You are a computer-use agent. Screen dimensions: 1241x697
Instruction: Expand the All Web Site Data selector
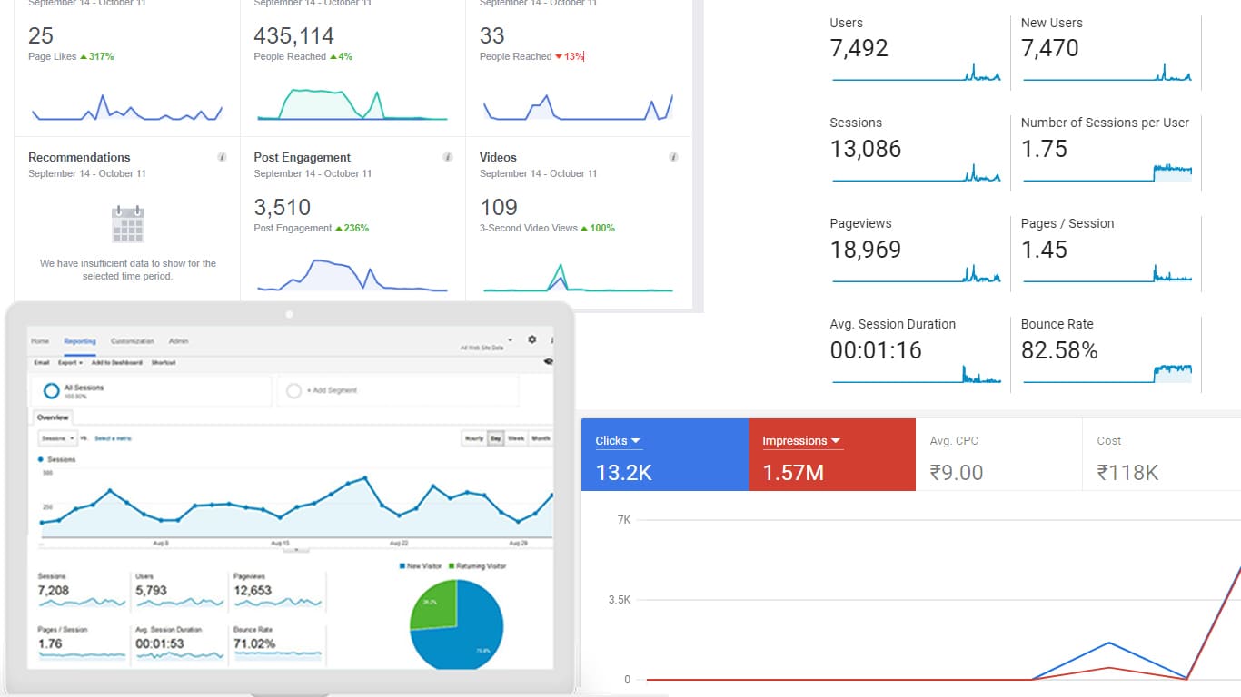(x=486, y=345)
